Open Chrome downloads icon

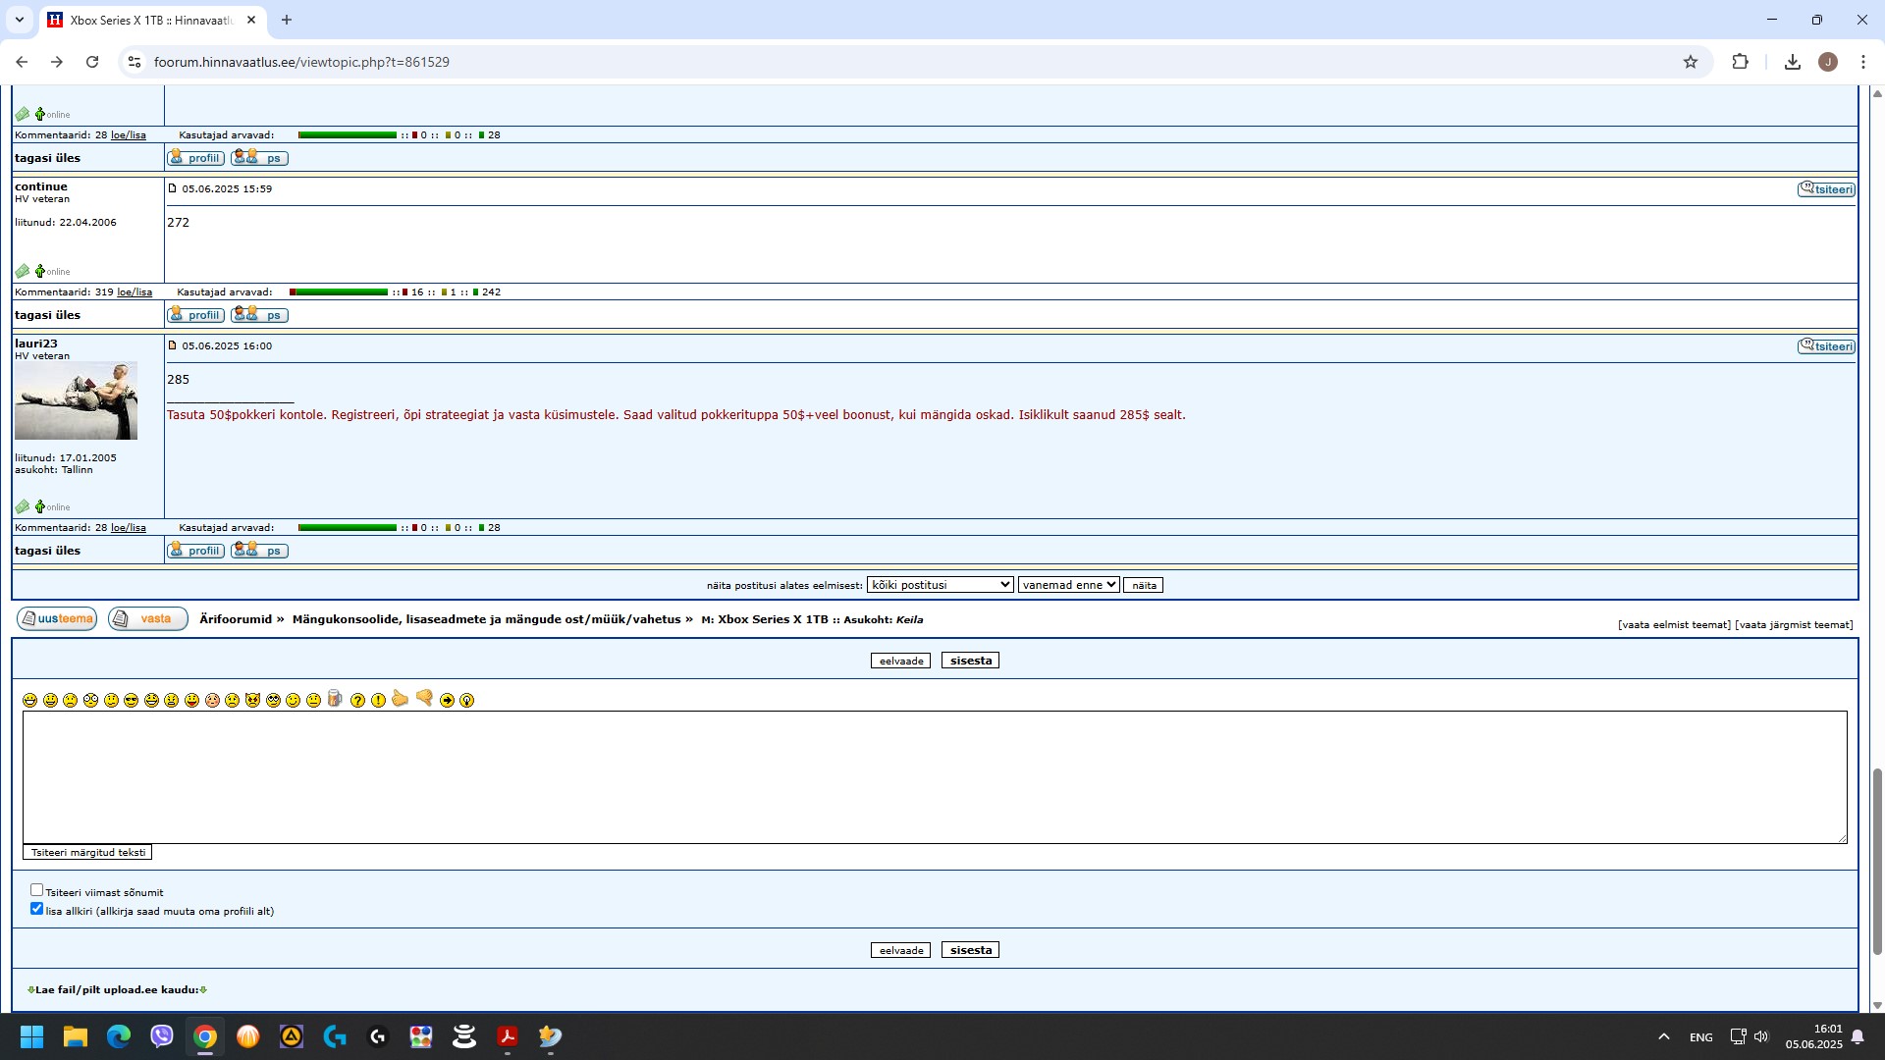(1792, 62)
